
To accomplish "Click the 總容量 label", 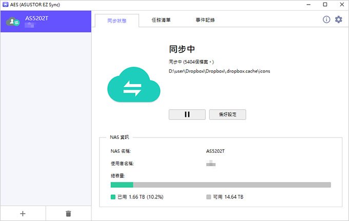I will click(118, 176).
